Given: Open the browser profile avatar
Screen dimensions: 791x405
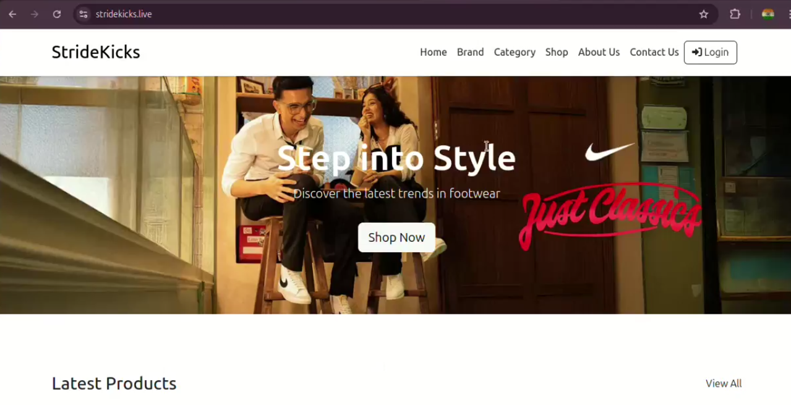Looking at the screenshot, I should click(x=768, y=14).
